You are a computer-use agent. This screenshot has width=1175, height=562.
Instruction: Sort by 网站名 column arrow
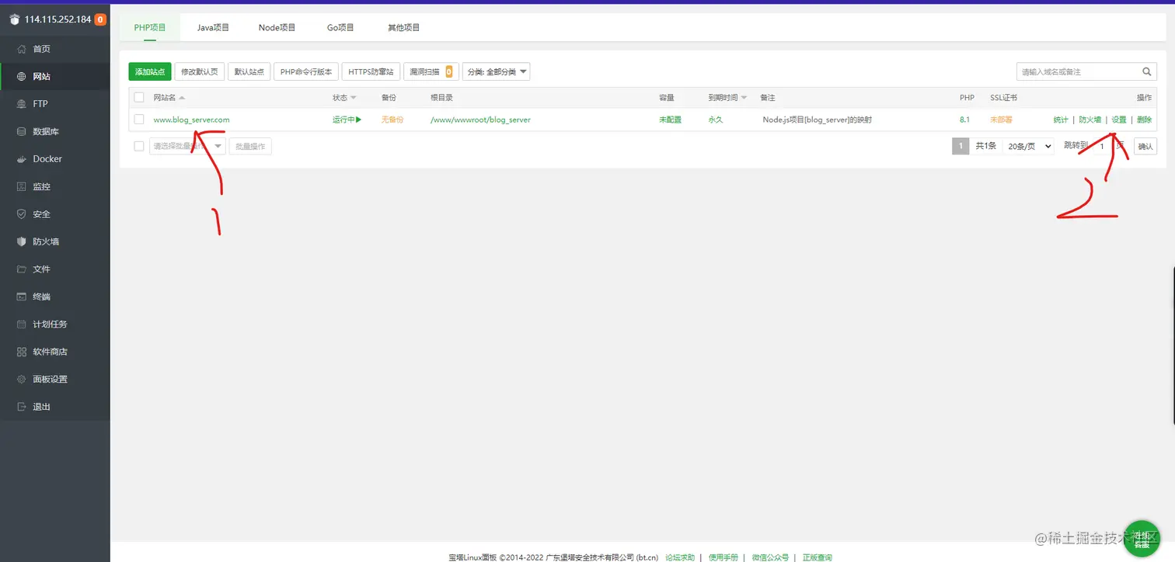click(182, 98)
